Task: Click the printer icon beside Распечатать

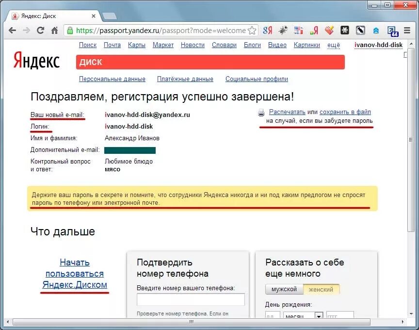Action: tap(261, 113)
